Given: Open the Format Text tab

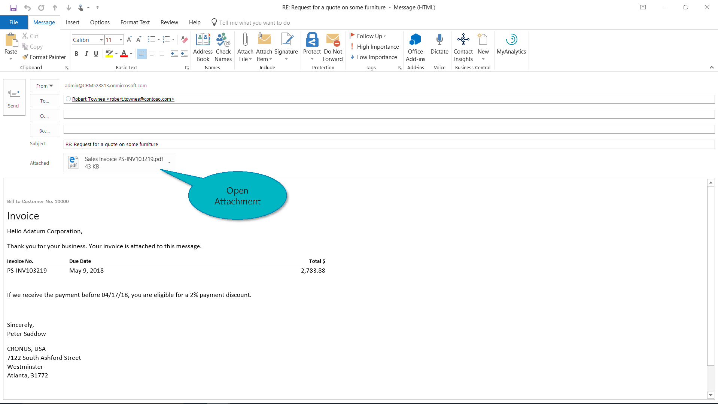Looking at the screenshot, I should (135, 22).
